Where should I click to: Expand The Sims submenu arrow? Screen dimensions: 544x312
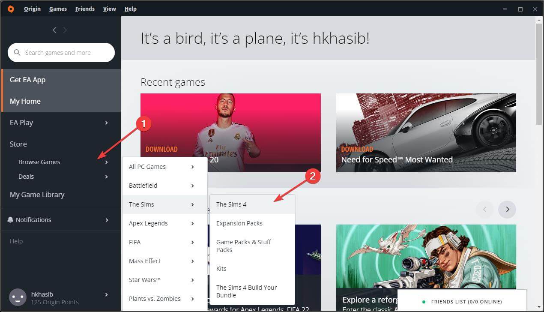click(x=193, y=204)
